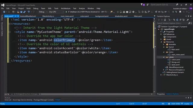Pin the Output panel
The image size is (193, 108).
(x=188, y=98)
